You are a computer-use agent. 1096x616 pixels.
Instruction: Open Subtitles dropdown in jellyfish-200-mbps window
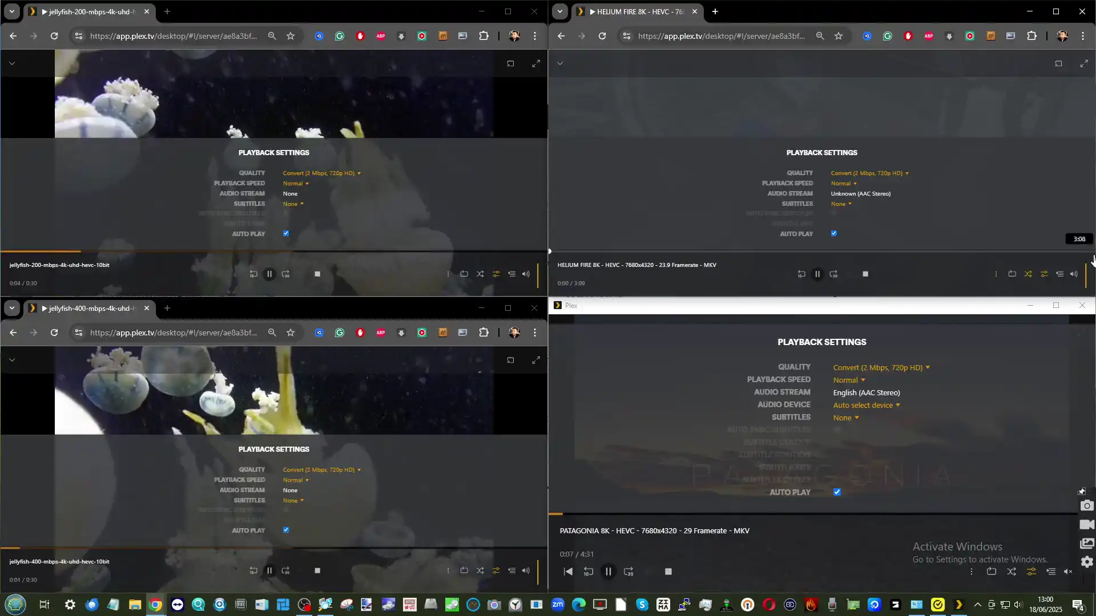293,204
